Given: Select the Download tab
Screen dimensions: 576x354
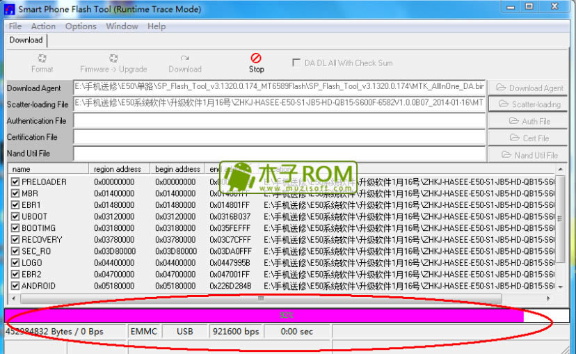Looking at the screenshot, I should 26,40.
